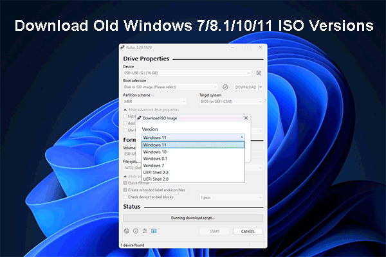
Task: Open the Boot selection dropdown
Action: [x=170, y=87]
